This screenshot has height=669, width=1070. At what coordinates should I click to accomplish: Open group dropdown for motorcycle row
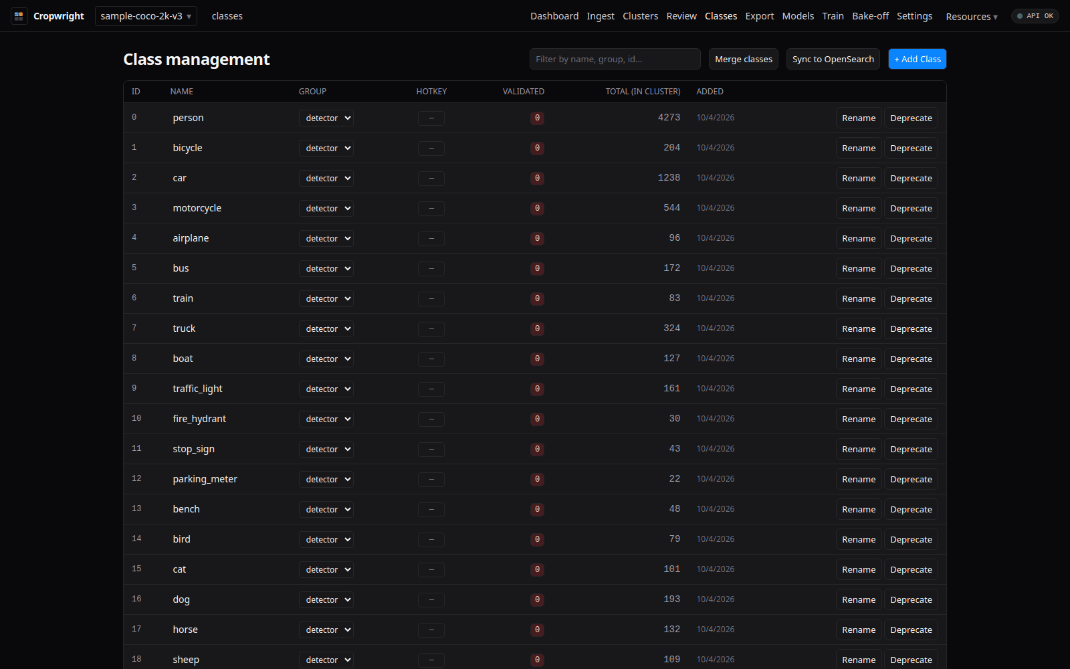(326, 209)
